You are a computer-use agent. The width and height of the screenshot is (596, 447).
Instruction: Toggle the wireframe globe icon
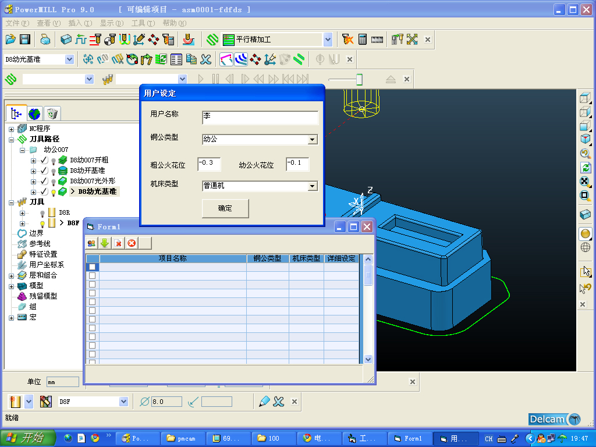[586, 248]
